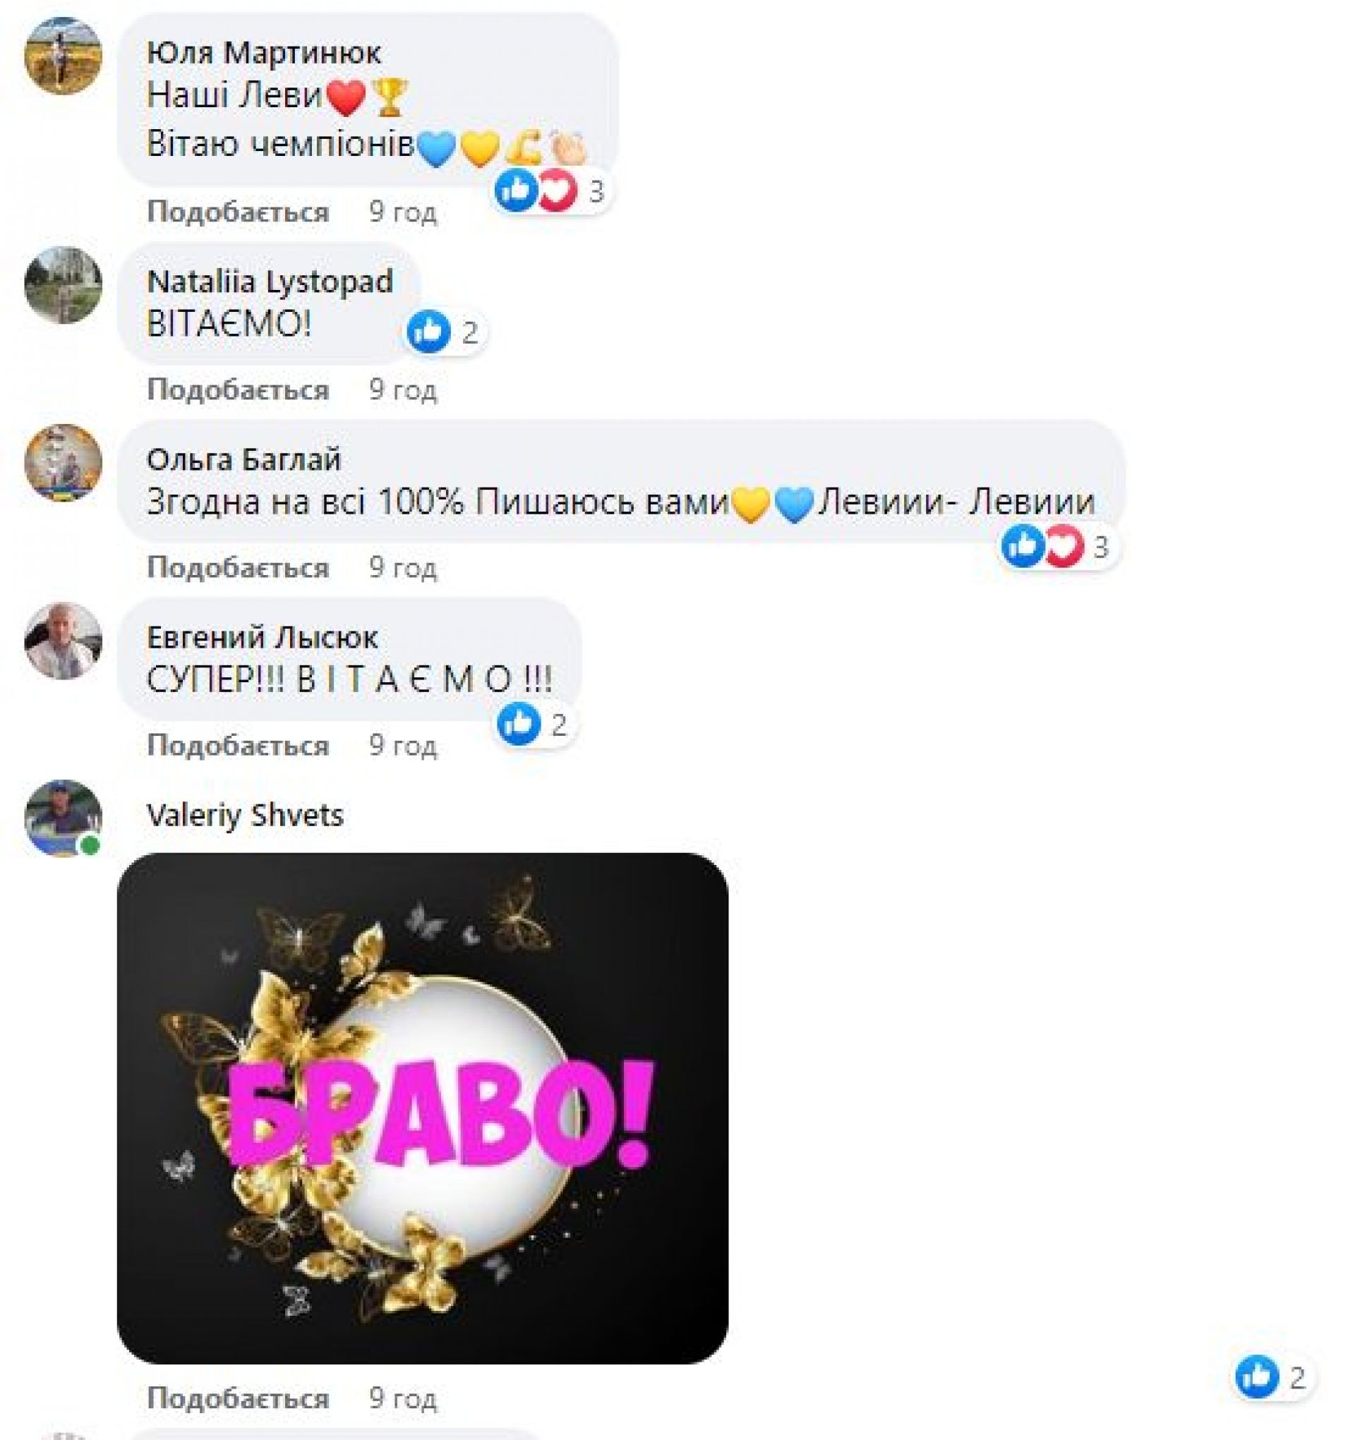The height and width of the screenshot is (1440, 1355).
Task: View like count on the БРАВО image comment
Action: 1273,1377
